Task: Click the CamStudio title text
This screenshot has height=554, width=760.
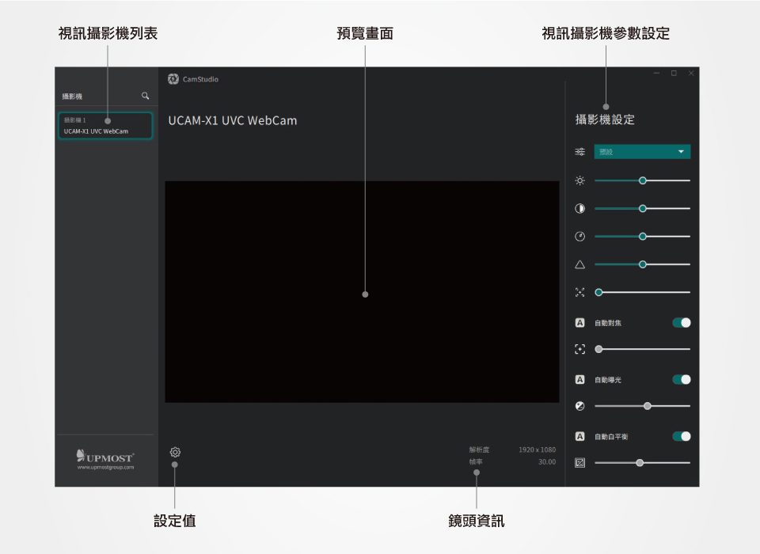Action: pos(200,79)
